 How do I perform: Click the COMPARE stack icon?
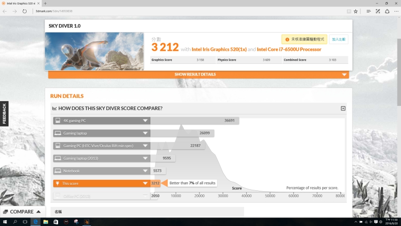point(6,212)
